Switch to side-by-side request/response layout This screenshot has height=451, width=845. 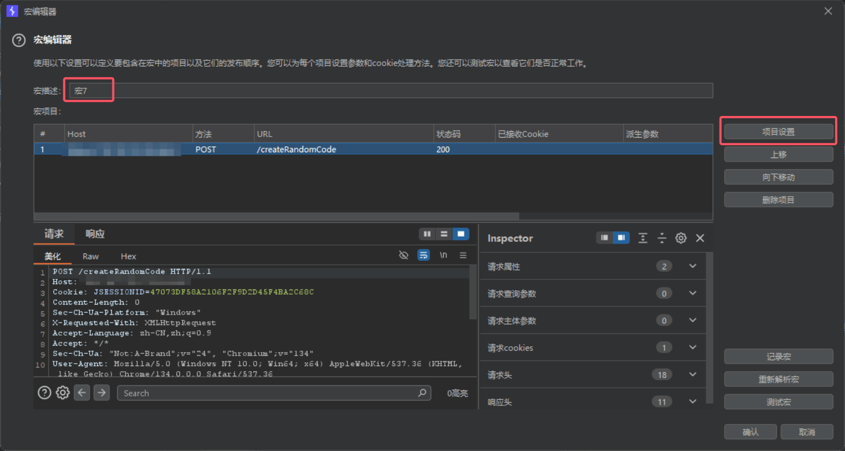[x=427, y=234]
